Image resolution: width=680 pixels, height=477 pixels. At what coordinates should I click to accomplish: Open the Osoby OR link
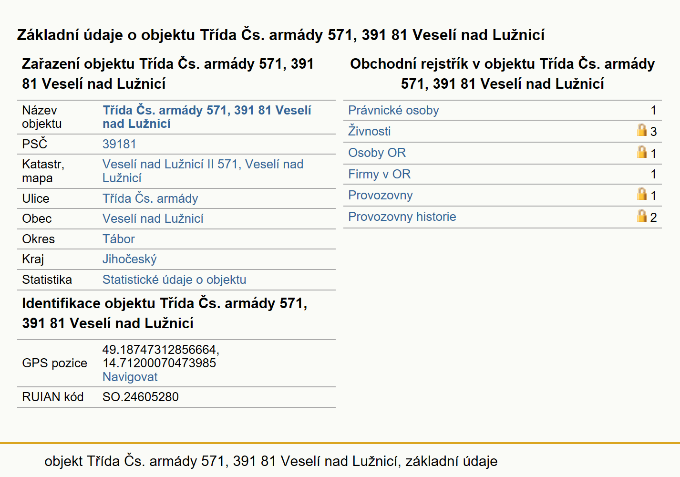(x=377, y=153)
